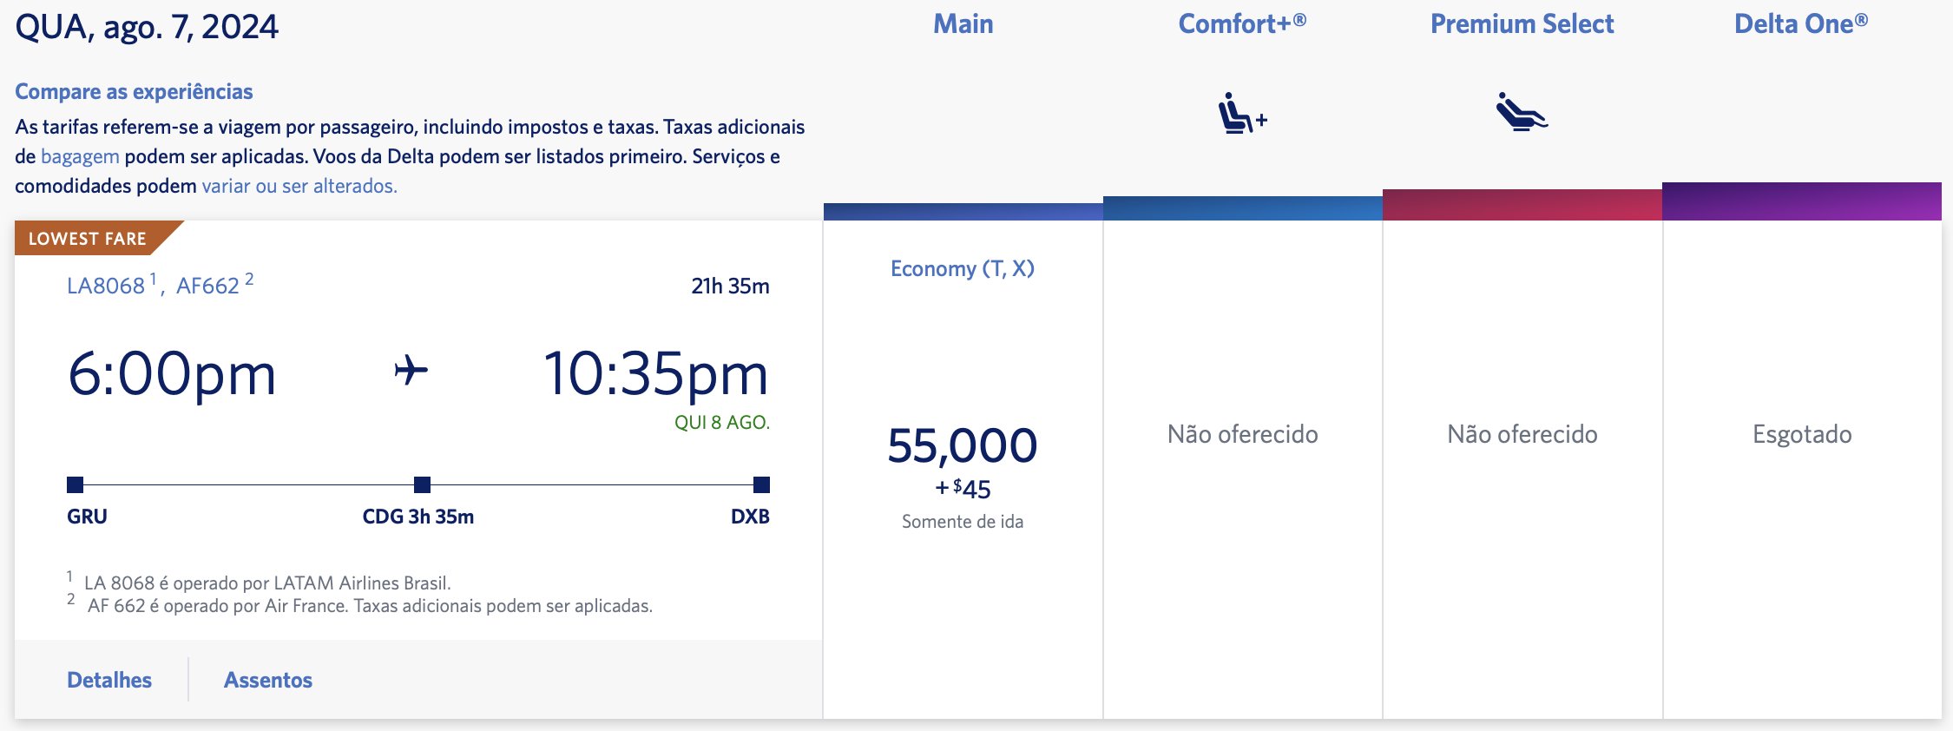Open the bagagem fees link

click(x=80, y=156)
